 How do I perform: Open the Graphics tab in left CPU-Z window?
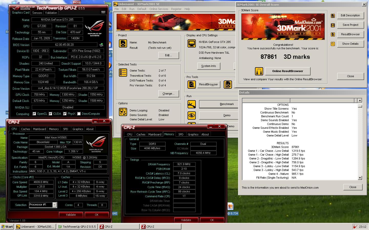point(78,129)
